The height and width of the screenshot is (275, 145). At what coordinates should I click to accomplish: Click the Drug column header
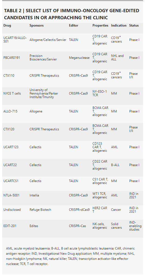pos(7,25)
